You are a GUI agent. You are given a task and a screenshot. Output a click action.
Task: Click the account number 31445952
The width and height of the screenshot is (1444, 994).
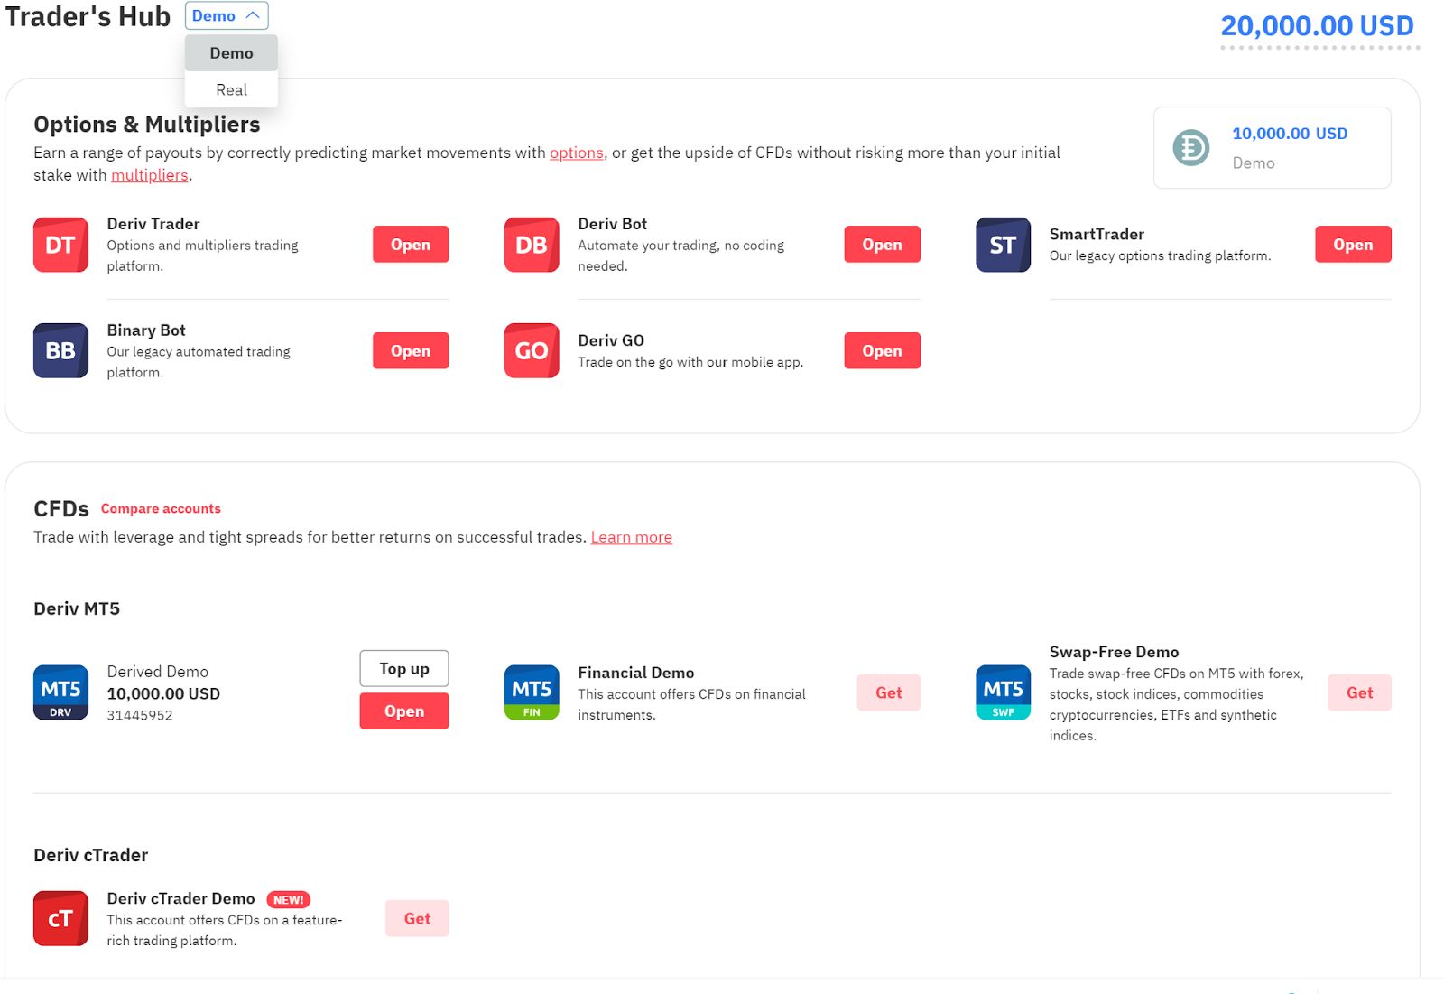[140, 715]
